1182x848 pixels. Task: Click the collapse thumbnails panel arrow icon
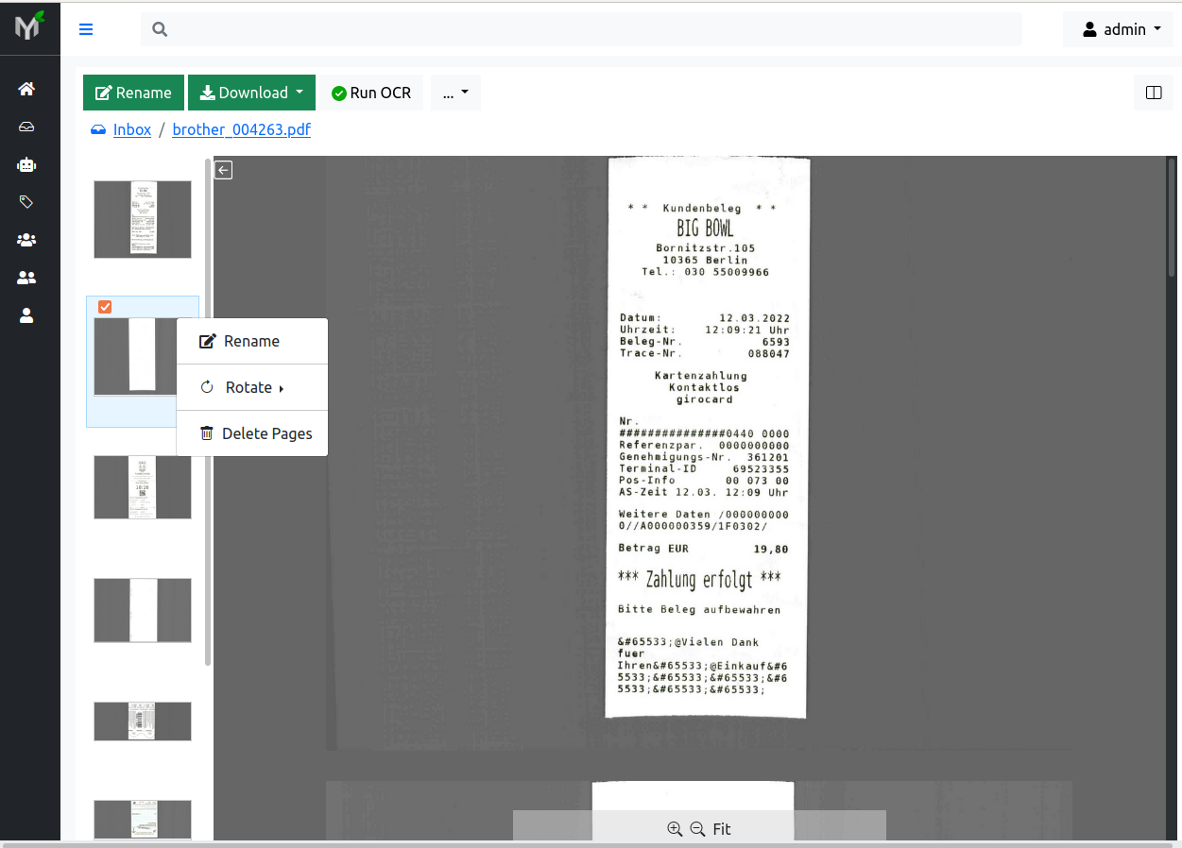(x=223, y=170)
